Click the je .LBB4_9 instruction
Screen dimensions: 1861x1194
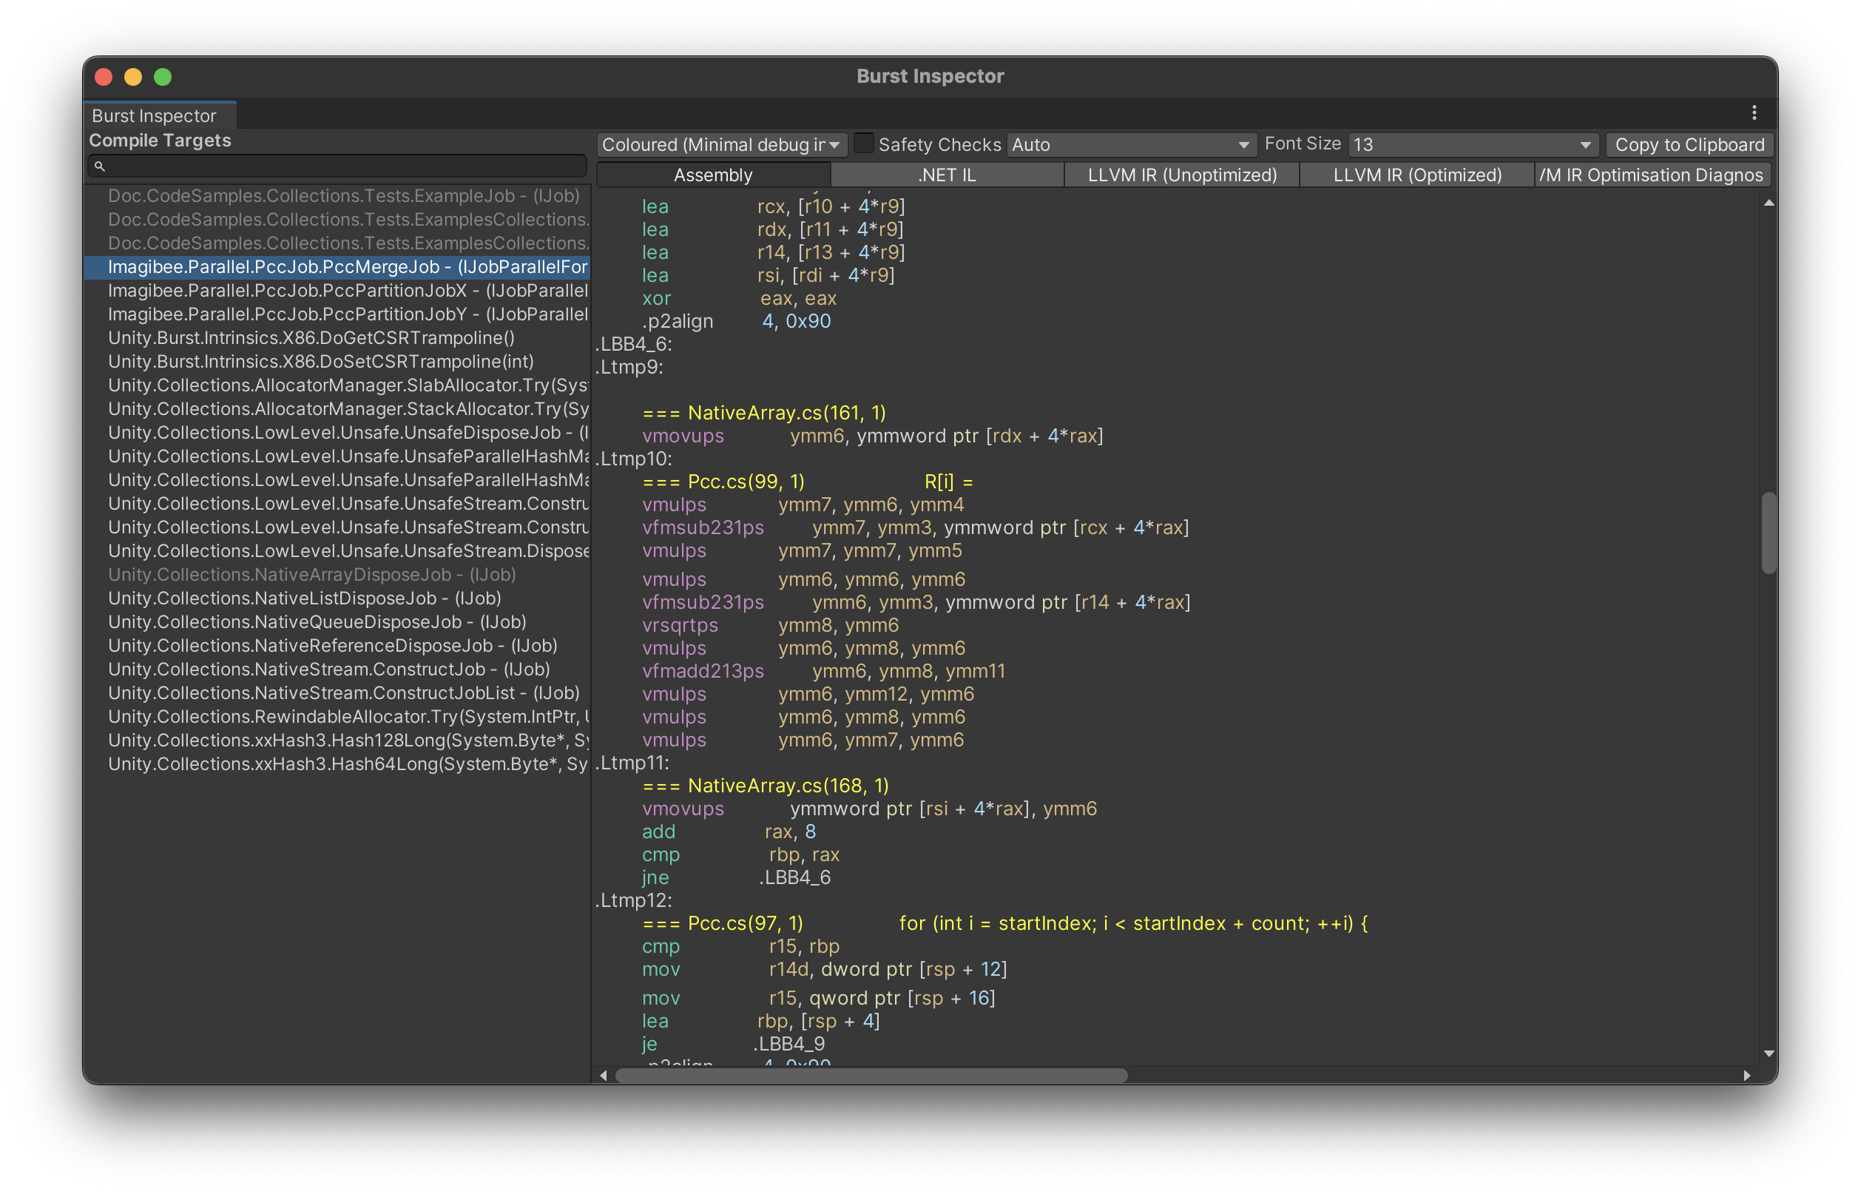[733, 1045]
